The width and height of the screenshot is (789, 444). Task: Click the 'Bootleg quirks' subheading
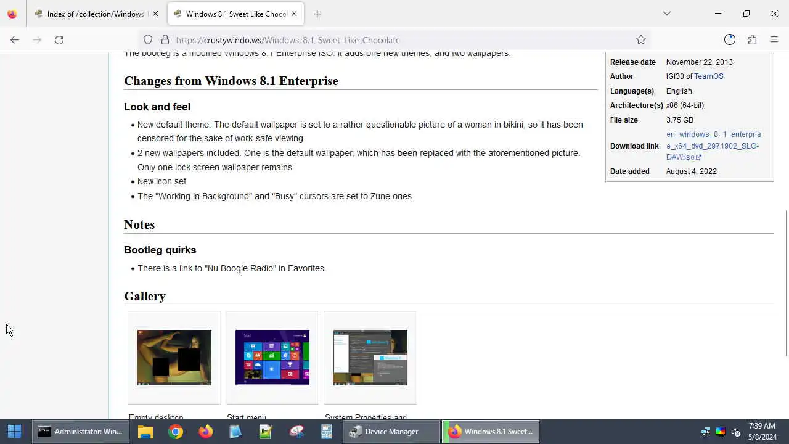160,250
